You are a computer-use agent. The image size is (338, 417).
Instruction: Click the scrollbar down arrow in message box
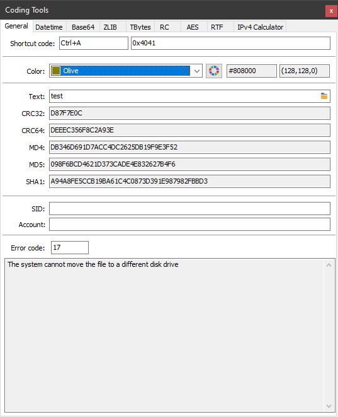point(329,406)
